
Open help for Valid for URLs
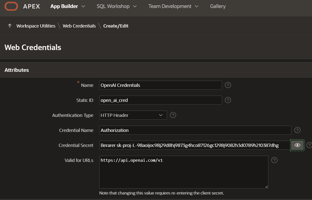(x=274, y=160)
